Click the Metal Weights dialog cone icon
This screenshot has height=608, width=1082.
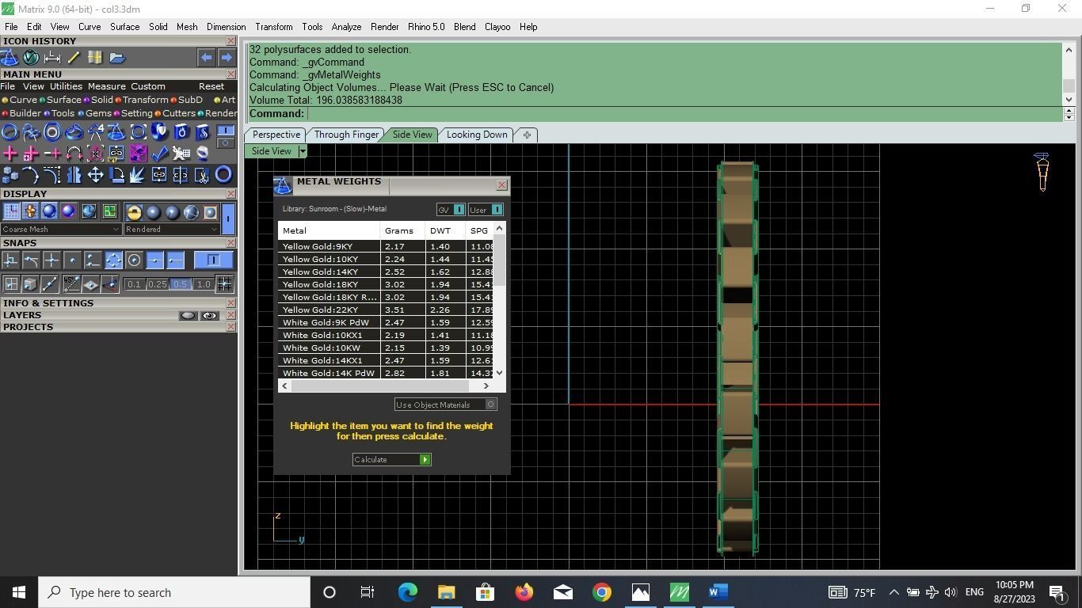[282, 185]
